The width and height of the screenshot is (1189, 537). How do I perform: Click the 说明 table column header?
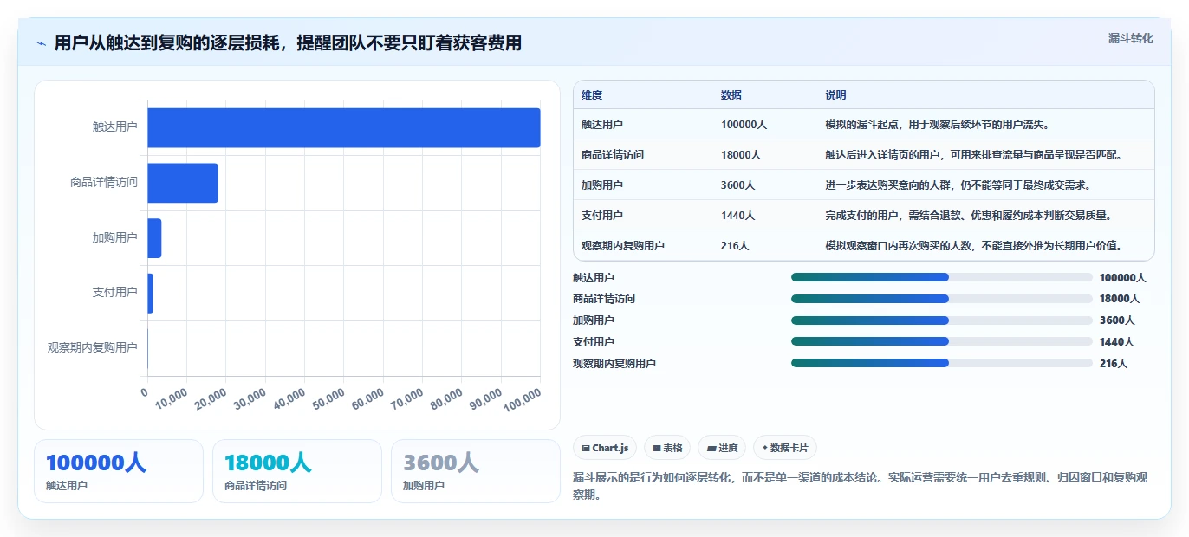[x=835, y=95]
